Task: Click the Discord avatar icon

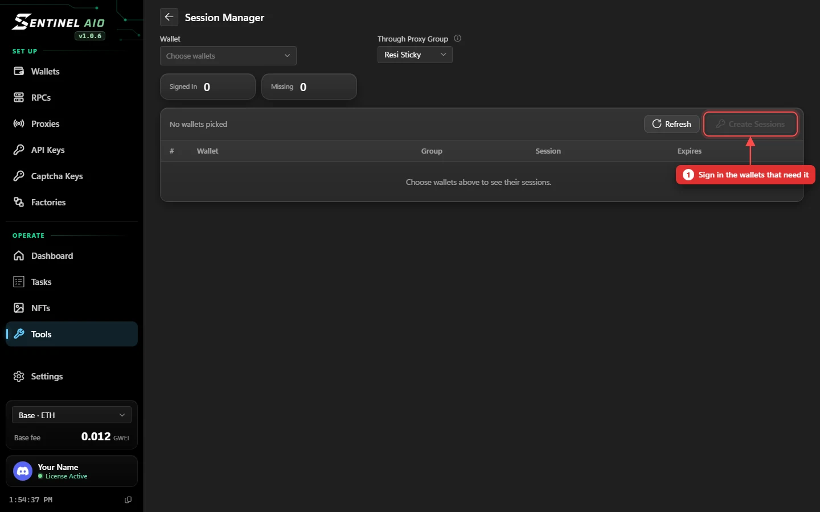Action: tap(23, 471)
